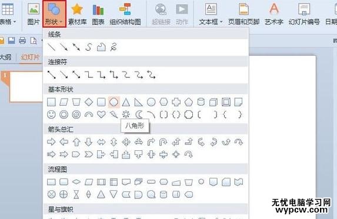Select the lightning bolt shape

point(114,114)
